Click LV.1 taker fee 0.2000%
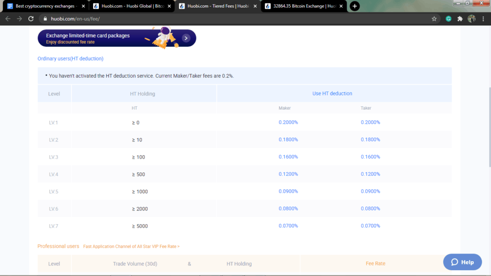This screenshot has height=276, width=491. (370, 122)
